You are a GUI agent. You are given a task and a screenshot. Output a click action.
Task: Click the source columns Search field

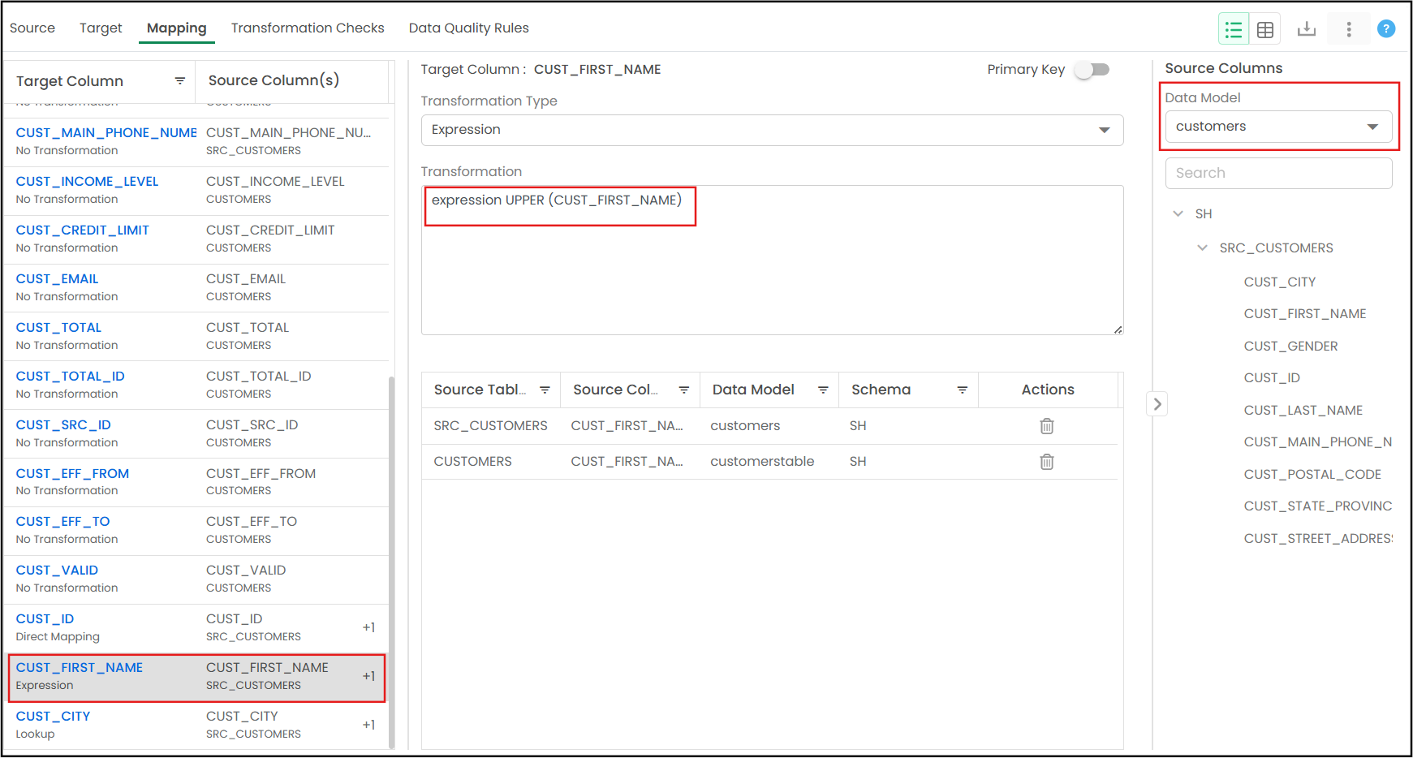point(1278,173)
